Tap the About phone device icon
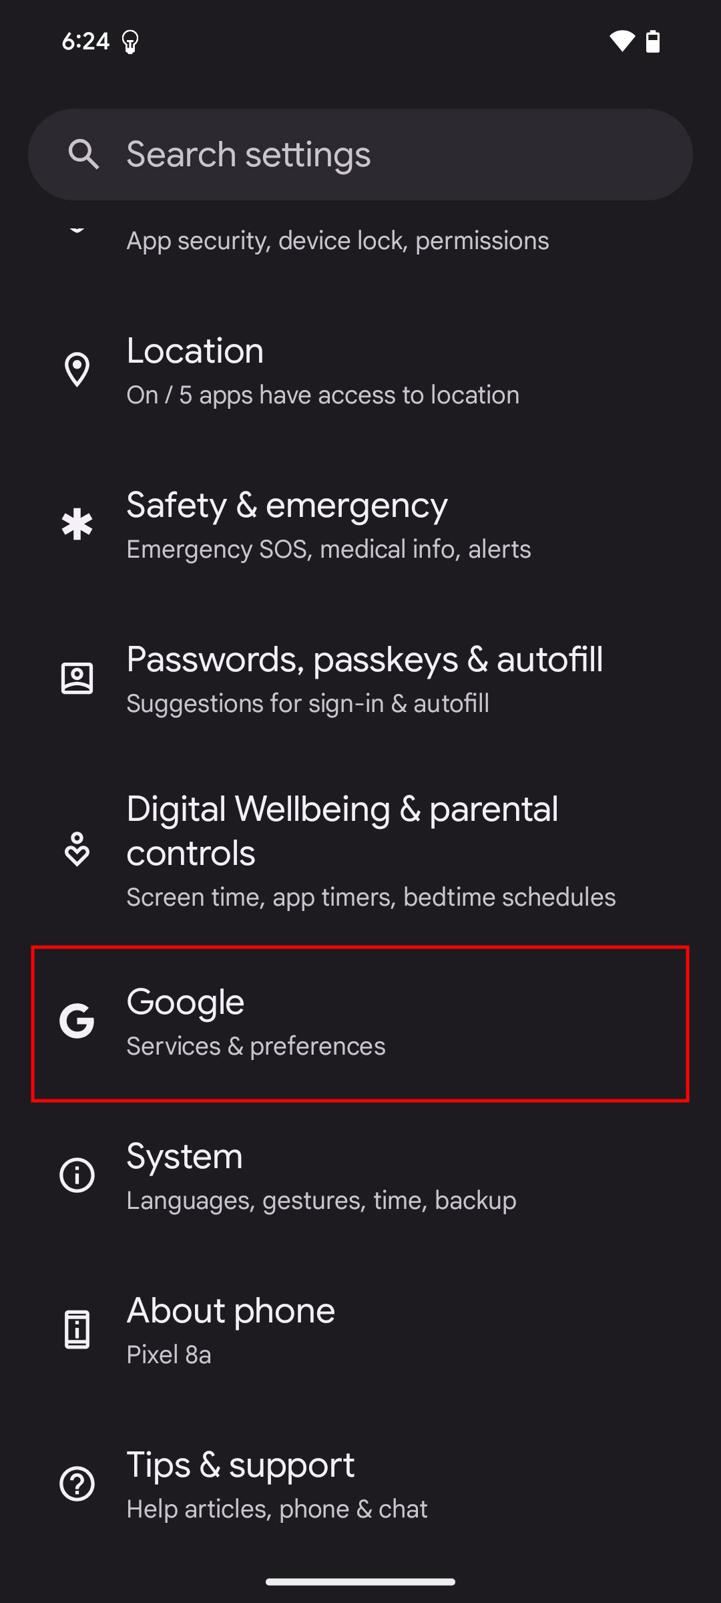Image resolution: width=721 pixels, height=1603 pixels. 77,1329
